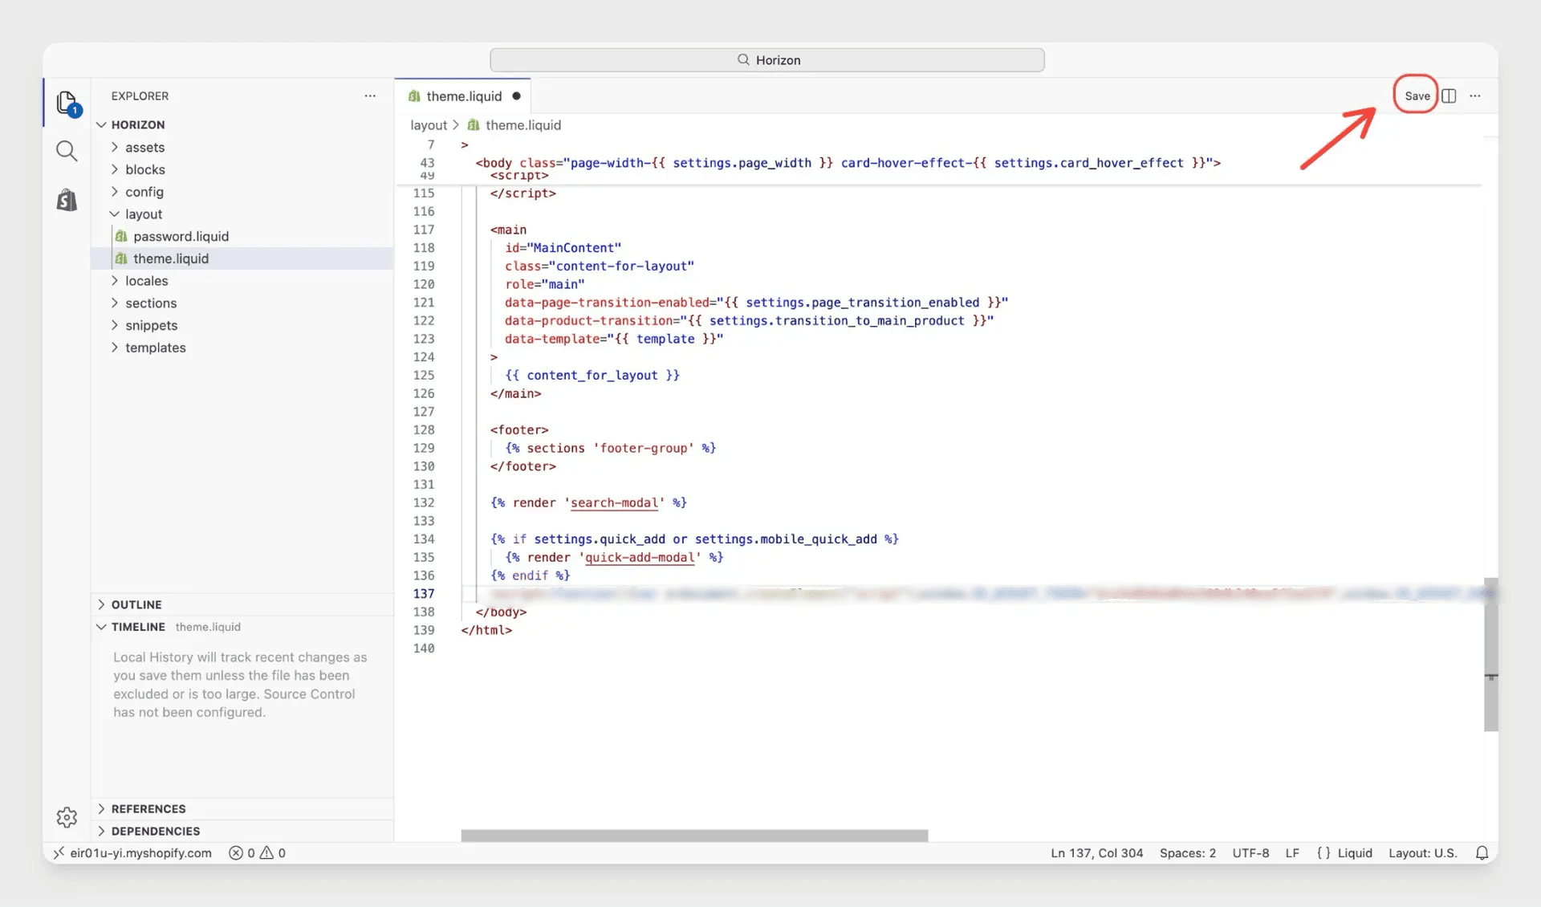Collapse the HORIZON root folder

point(137,124)
